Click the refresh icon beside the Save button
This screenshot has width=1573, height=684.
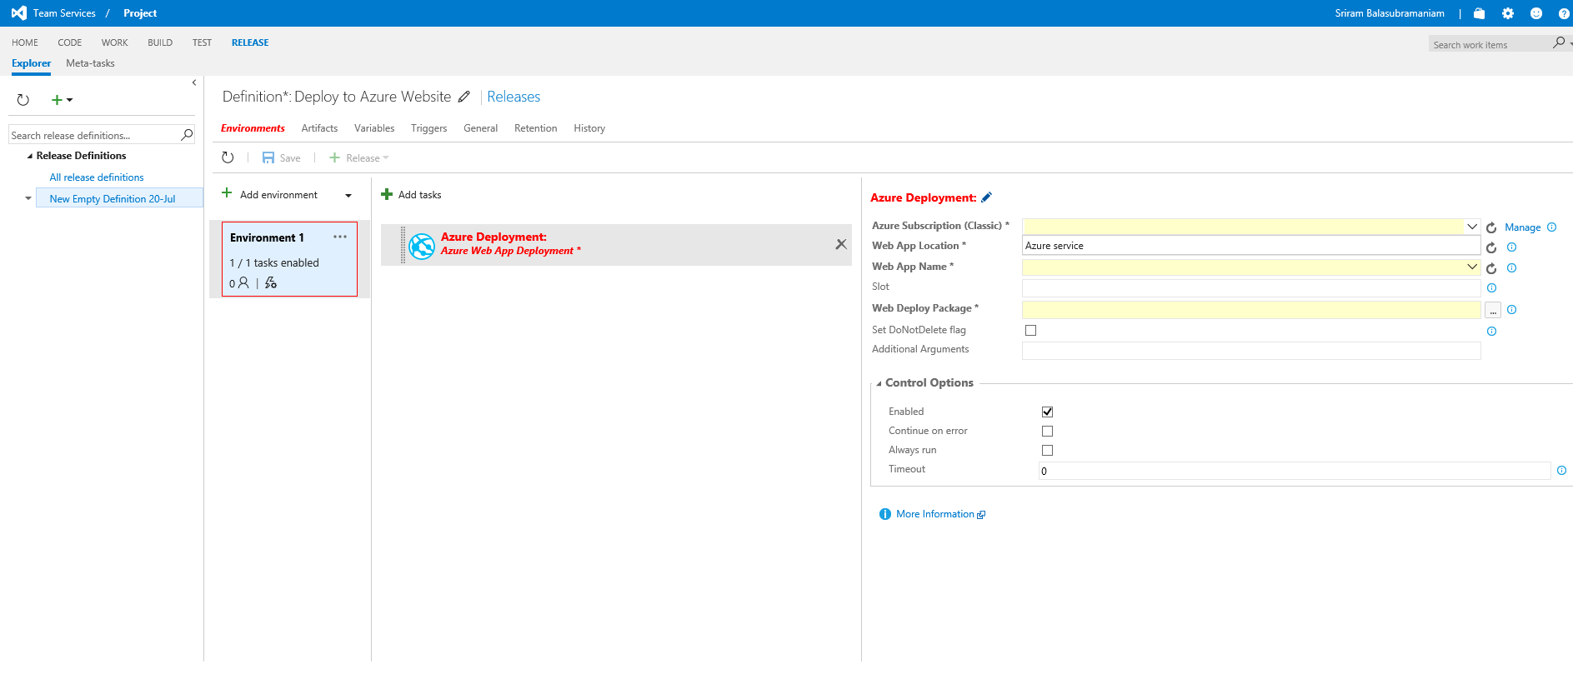click(228, 157)
